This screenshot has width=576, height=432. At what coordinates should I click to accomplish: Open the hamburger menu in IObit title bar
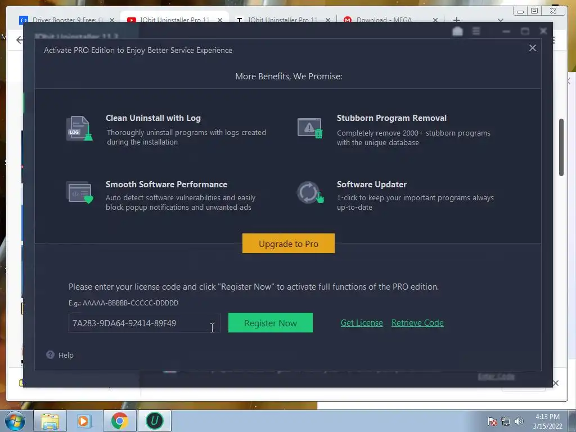[476, 31]
